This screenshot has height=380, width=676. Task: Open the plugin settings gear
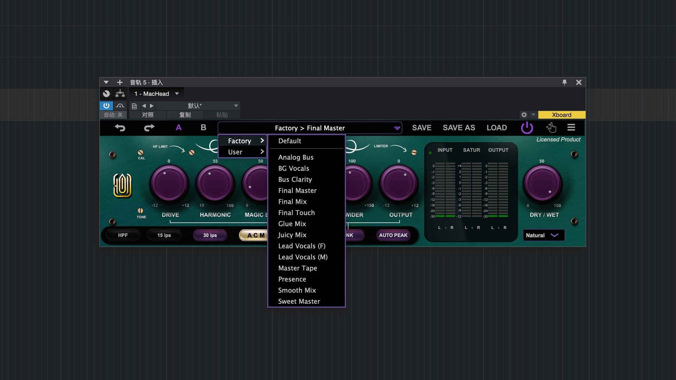524,115
